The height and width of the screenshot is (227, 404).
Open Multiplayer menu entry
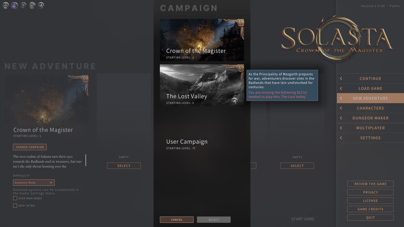pyautogui.click(x=370, y=128)
